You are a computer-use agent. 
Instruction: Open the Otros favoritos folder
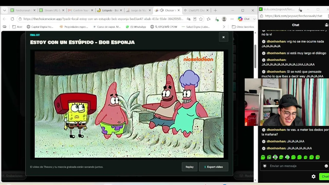[243, 27]
